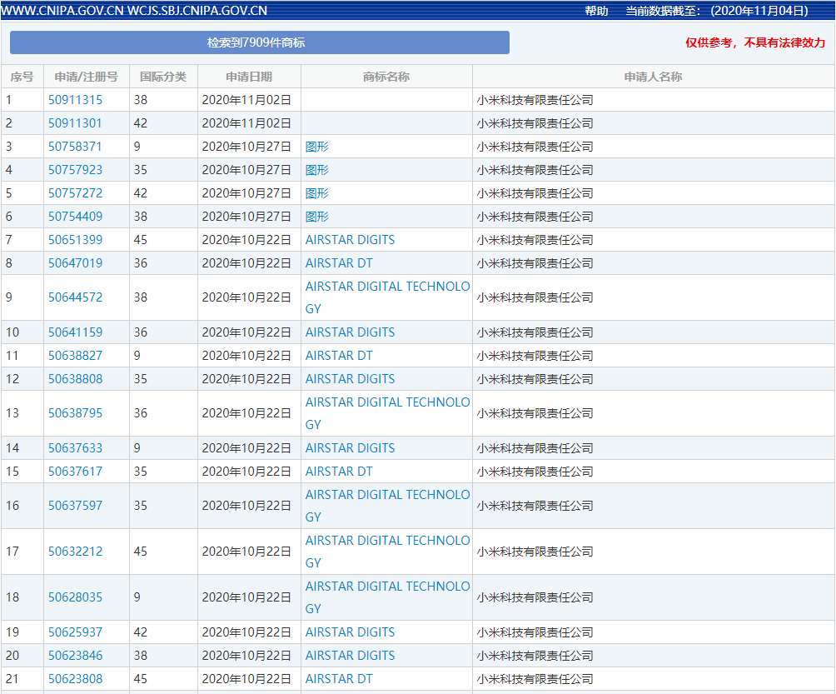Open AIRSTAR DT trademark in row 15
This screenshot has height=694, width=836.
point(339,472)
